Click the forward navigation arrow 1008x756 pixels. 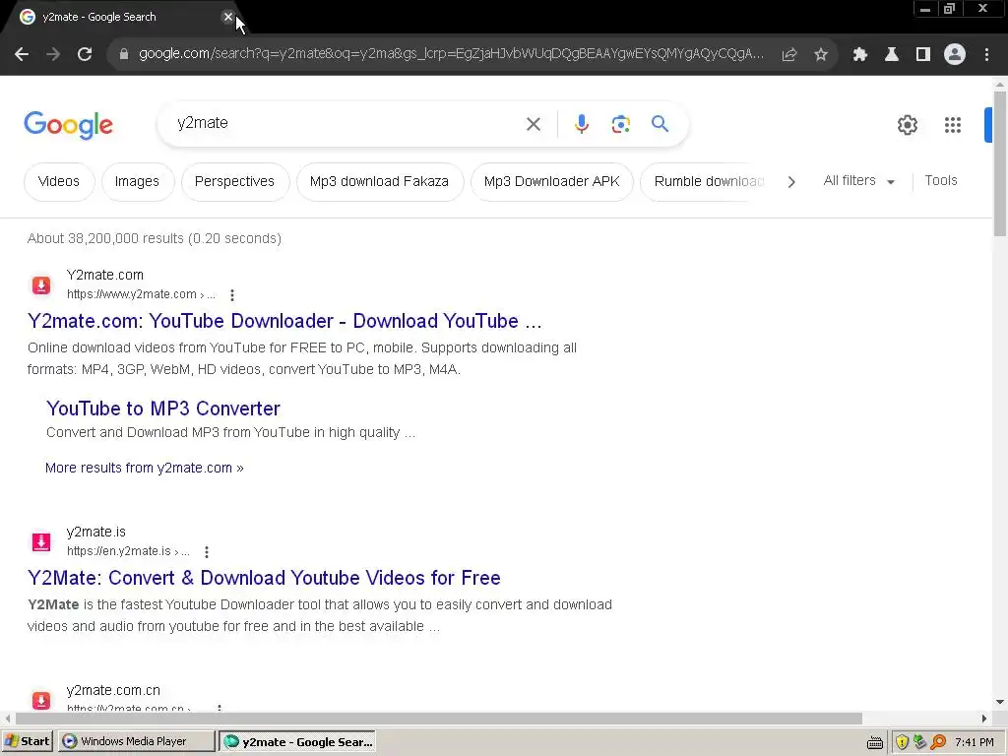pos(53,55)
